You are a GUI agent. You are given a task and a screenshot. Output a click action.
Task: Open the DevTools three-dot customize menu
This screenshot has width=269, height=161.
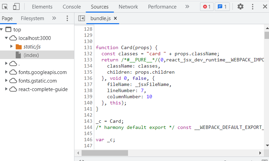(253, 7)
